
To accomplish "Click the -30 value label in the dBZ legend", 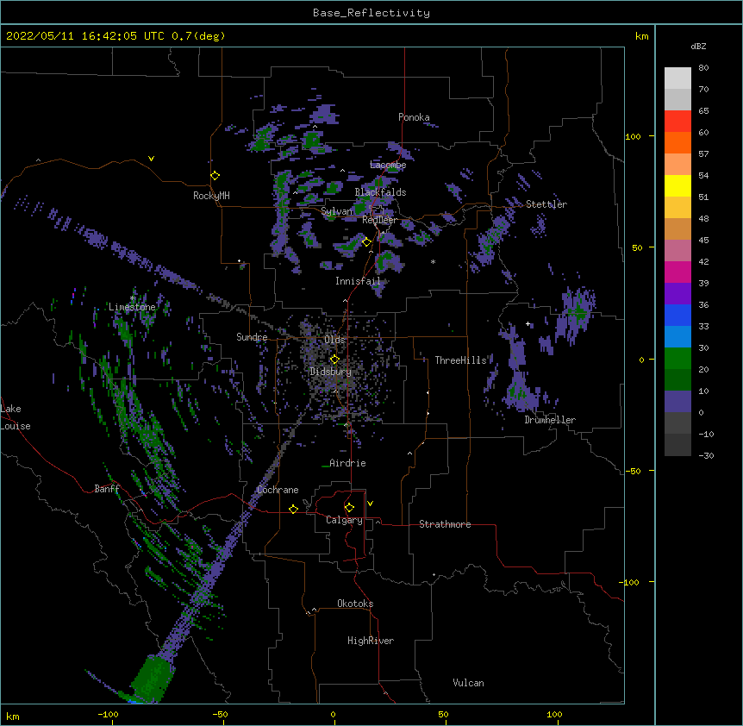I will click(706, 456).
